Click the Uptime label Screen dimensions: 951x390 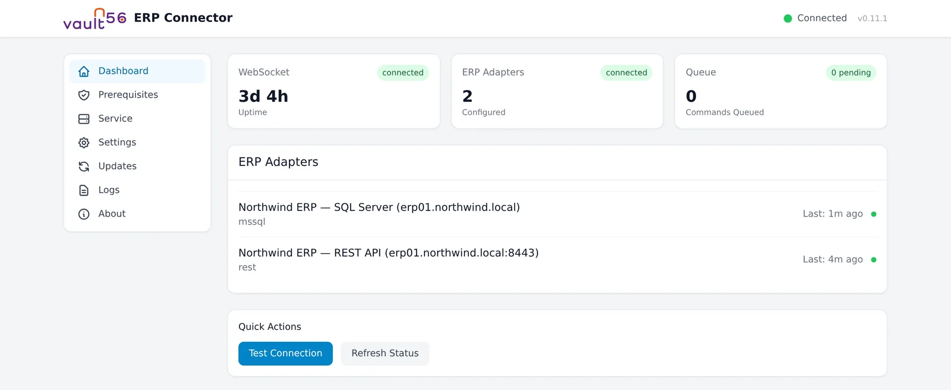(253, 112)
